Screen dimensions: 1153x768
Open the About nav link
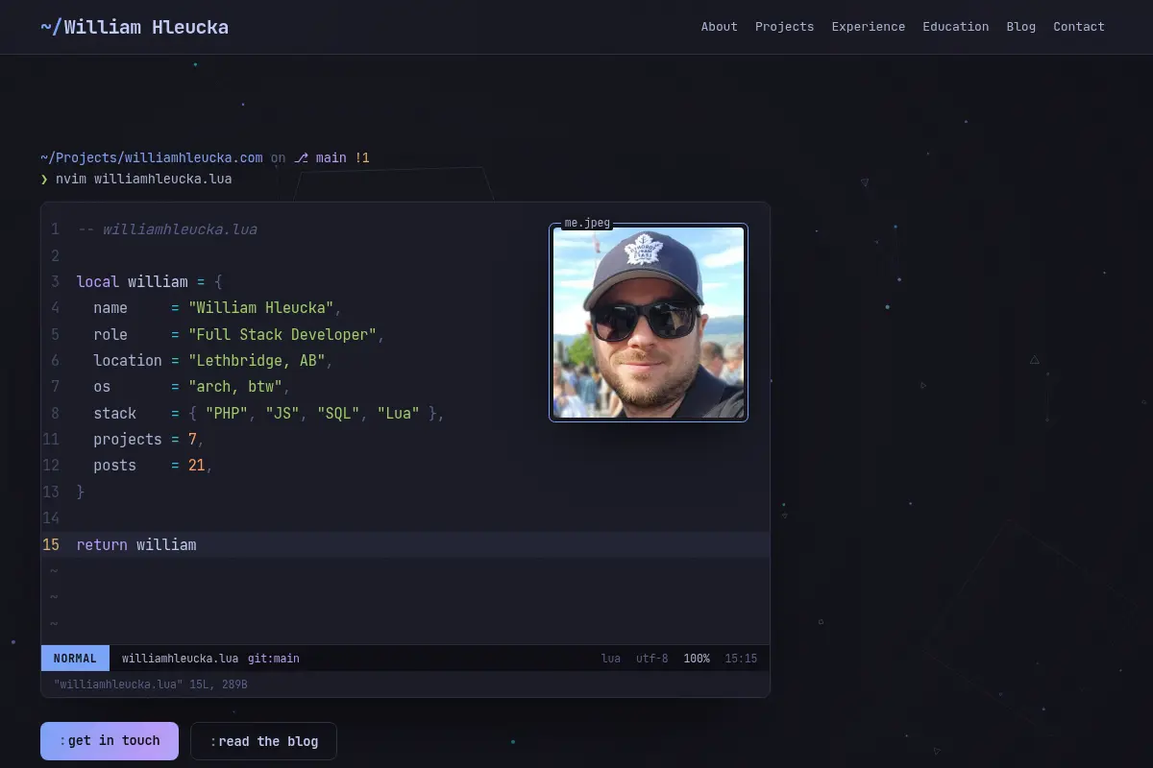point(719,27)
